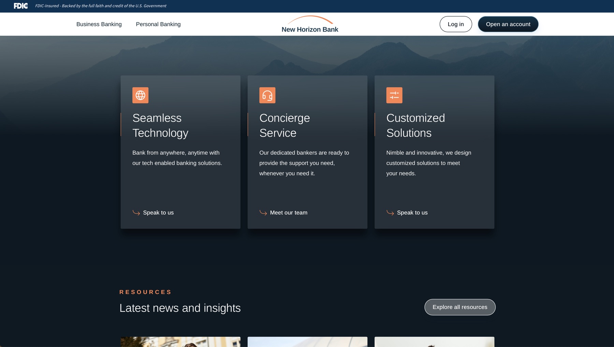Screen dimensions: 614x347
Task: Open the middle resource article thumbnail
Action: coord(307,342)
